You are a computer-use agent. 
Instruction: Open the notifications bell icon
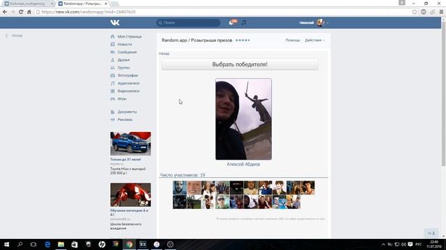click(231, 23)
